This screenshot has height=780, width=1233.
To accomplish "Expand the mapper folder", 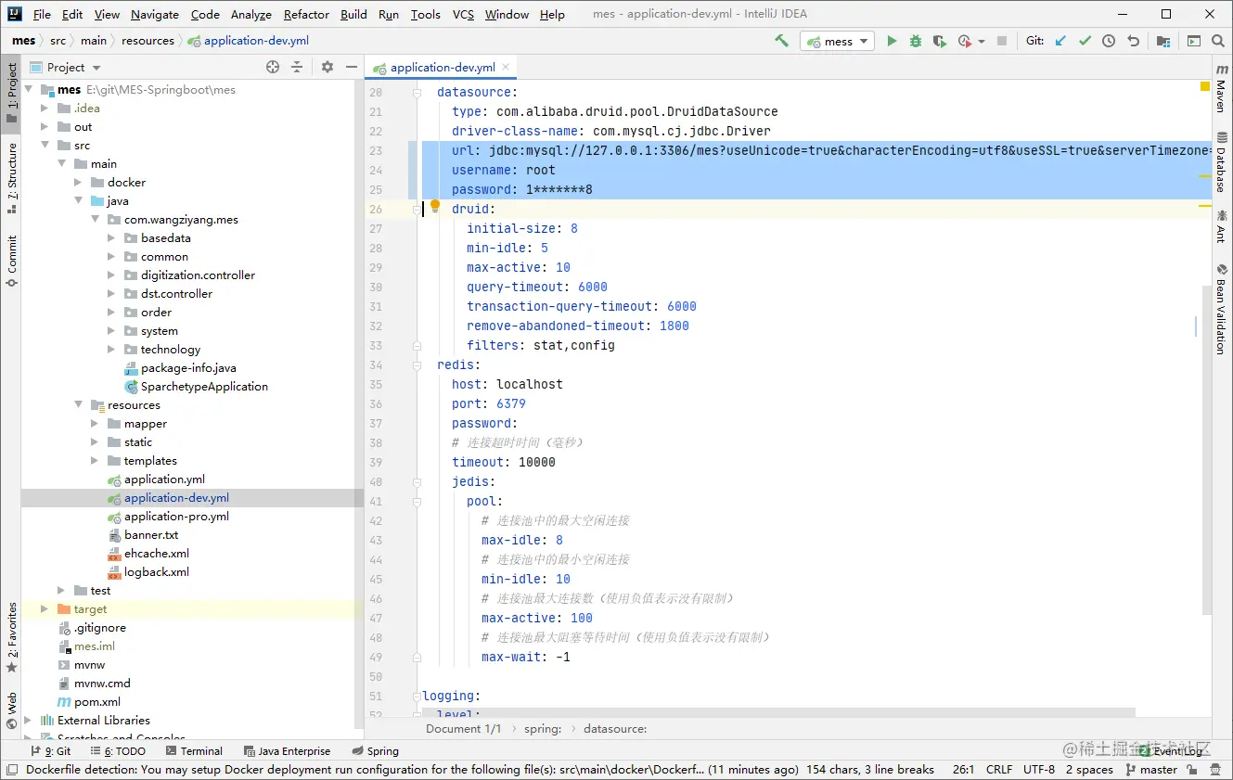I will pyautogui.click(x=96, y=424).
